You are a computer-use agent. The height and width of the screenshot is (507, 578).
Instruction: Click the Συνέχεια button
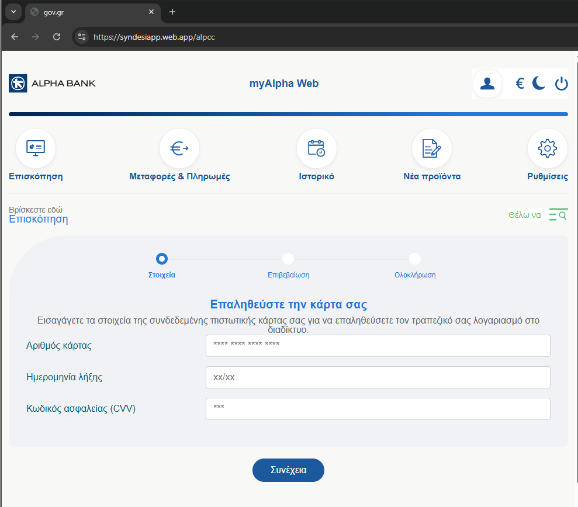(288, 470)
